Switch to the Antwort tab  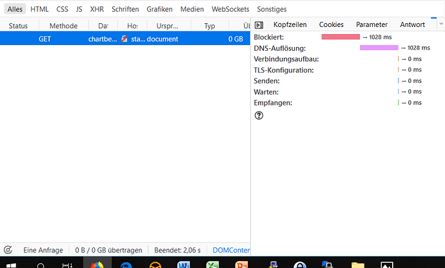pyautogui.click(x=412, y=24)
